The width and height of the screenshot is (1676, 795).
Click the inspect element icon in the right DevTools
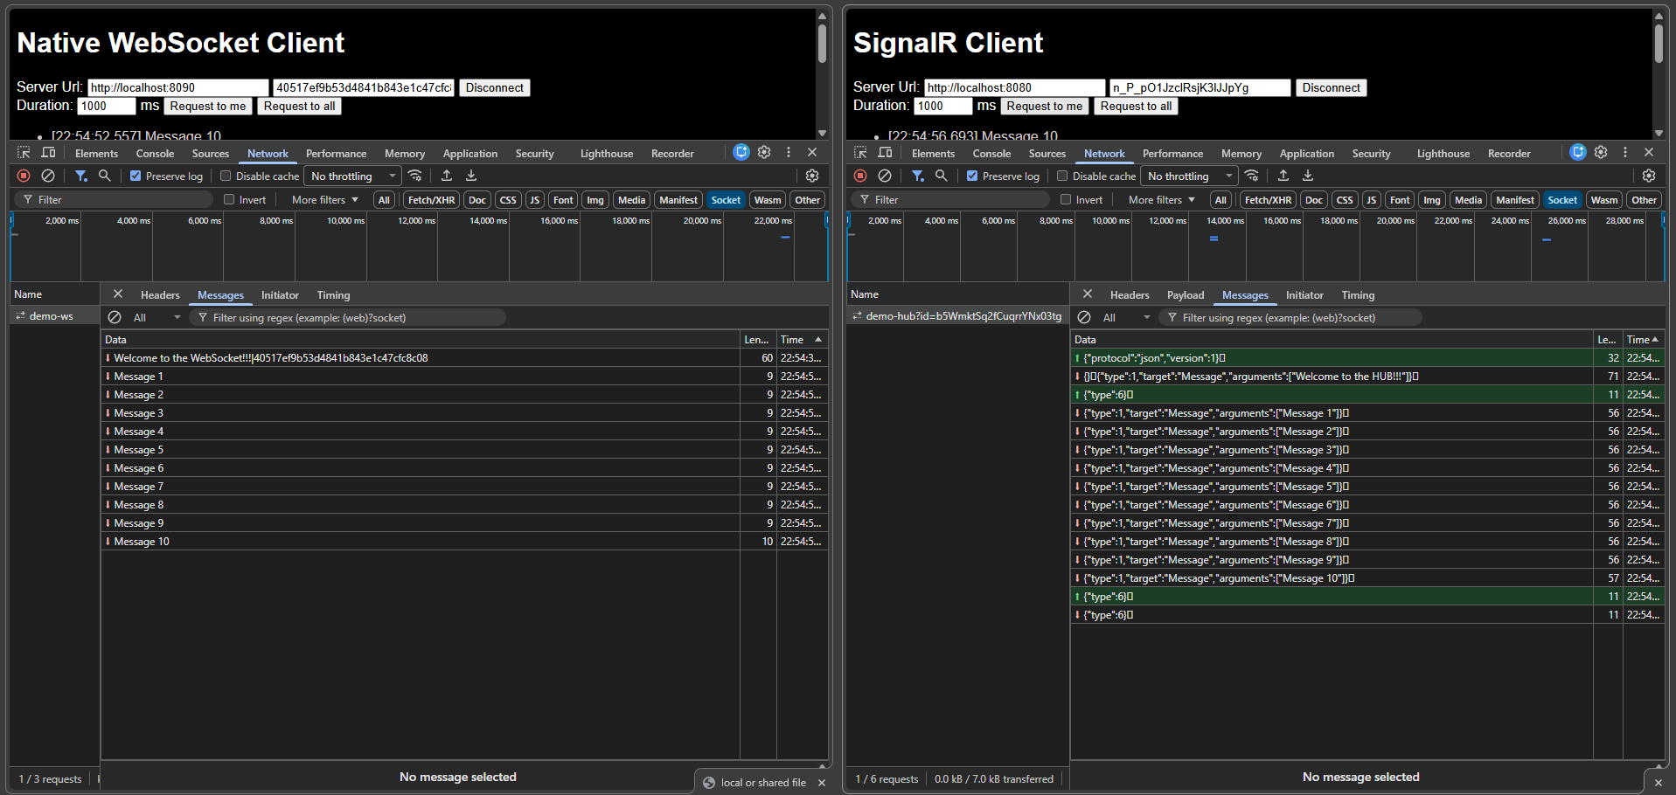(x=860, y=153)
